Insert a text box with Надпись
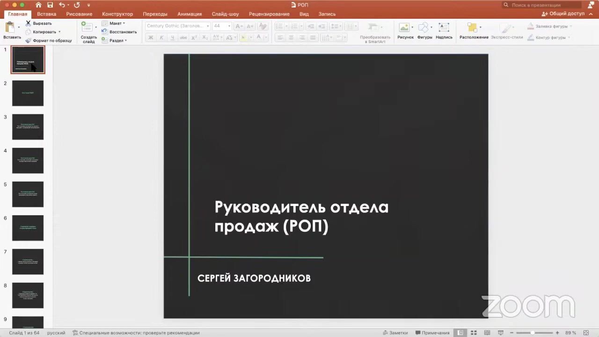The image size is (599, 337). [444, 31]
